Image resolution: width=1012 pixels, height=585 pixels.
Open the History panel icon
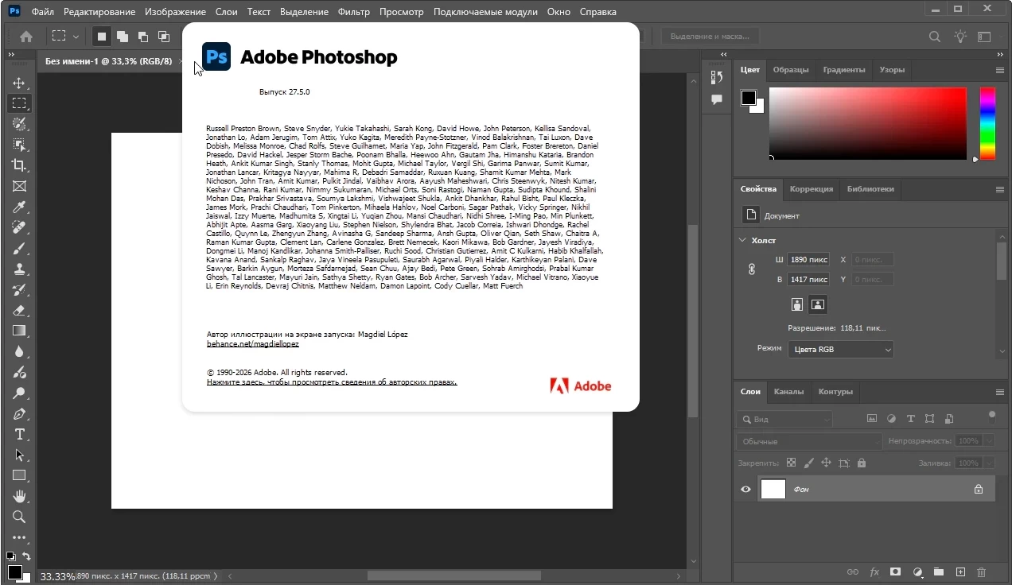point(716,77)
